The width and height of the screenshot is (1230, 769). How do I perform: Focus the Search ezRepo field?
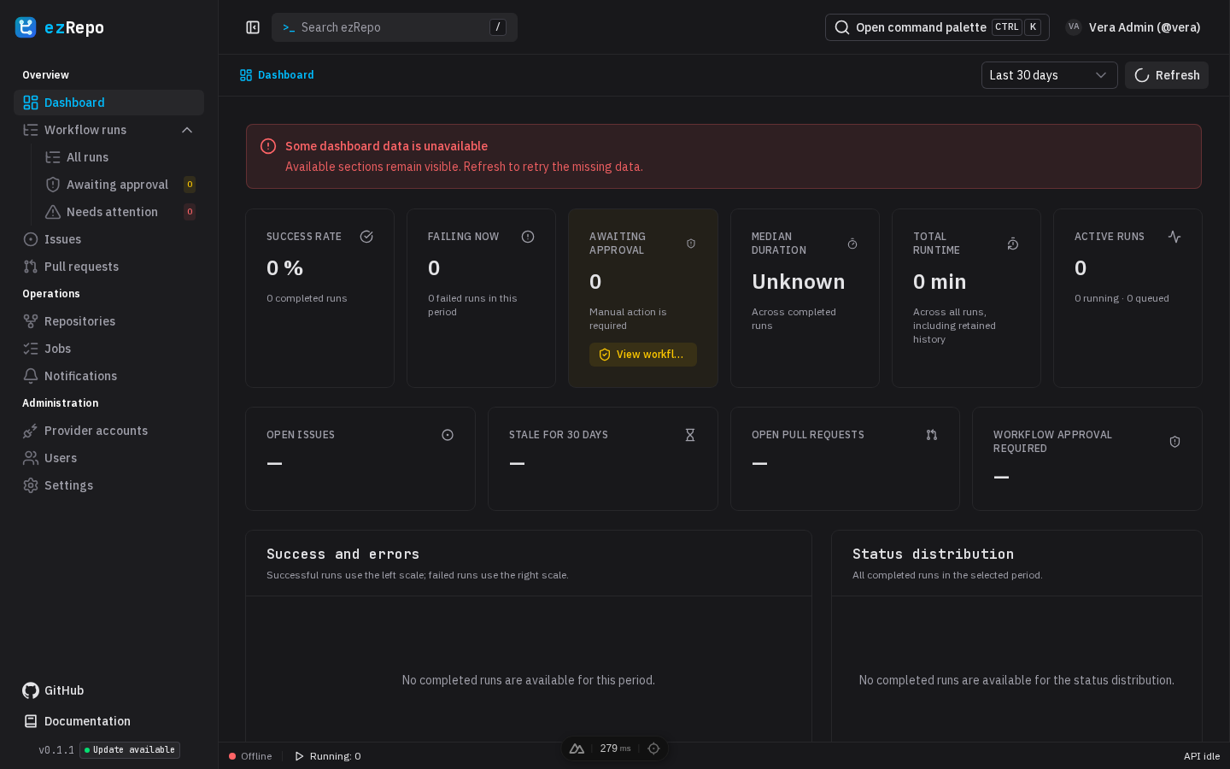395,27
